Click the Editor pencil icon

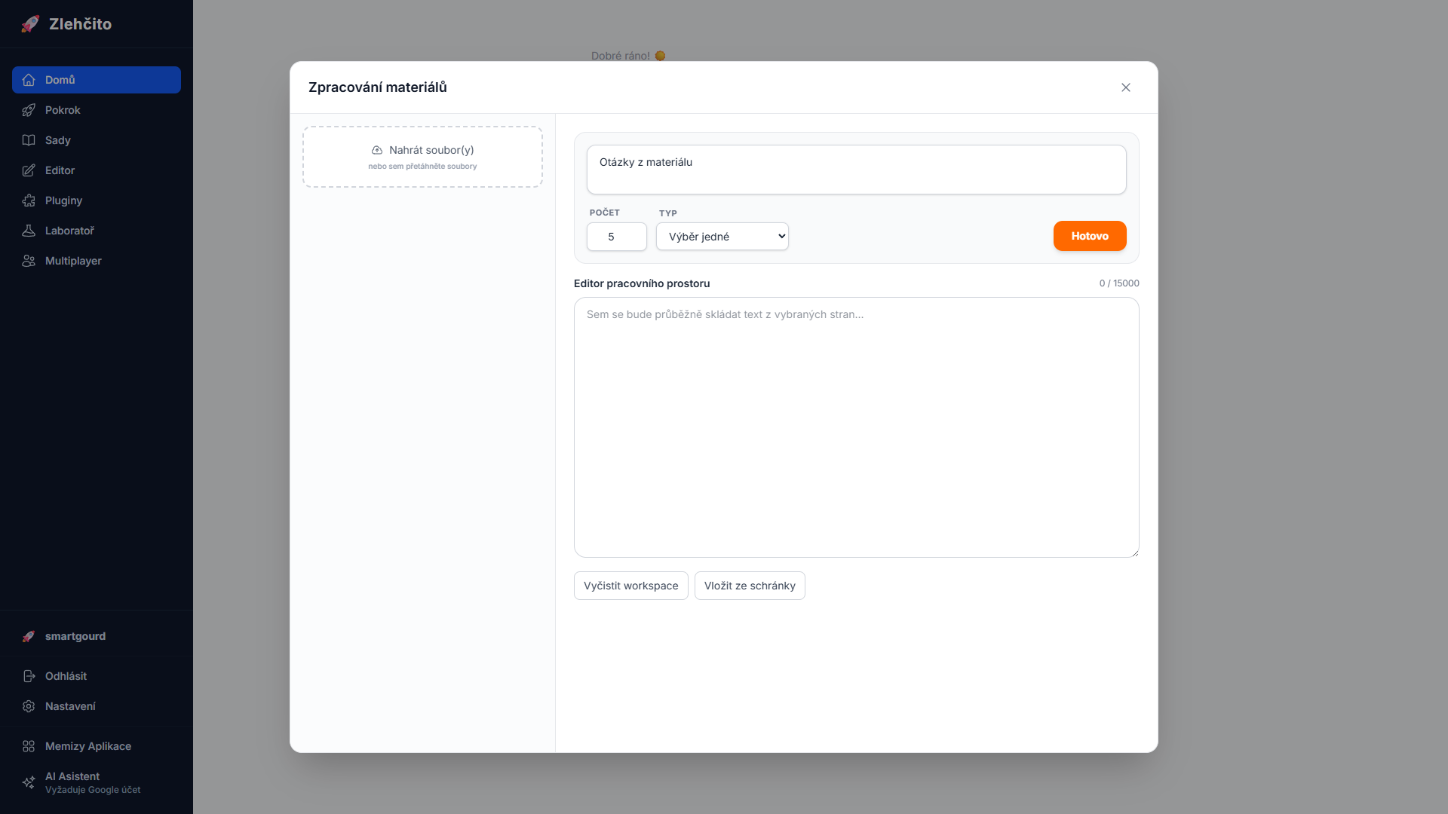pyautogui.click(x=29, y=170)
